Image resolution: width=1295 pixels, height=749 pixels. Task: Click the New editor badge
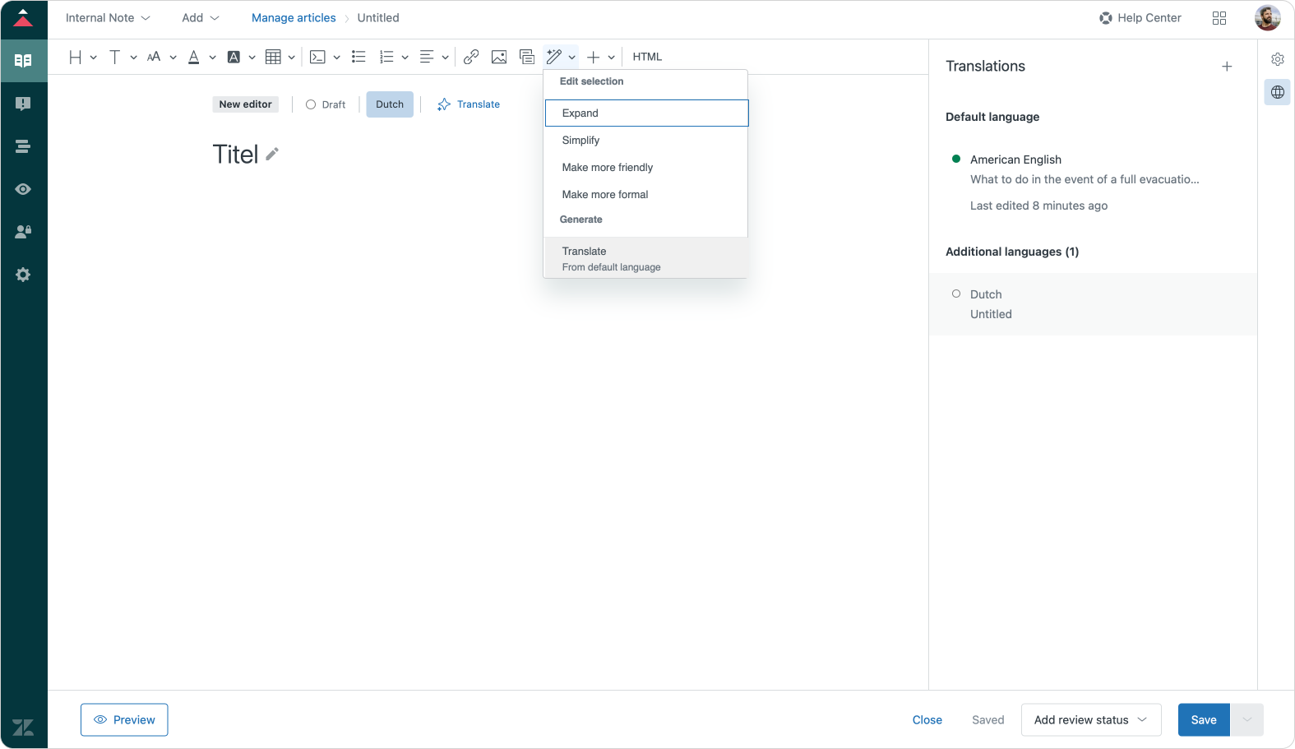[x=245, y=104]
